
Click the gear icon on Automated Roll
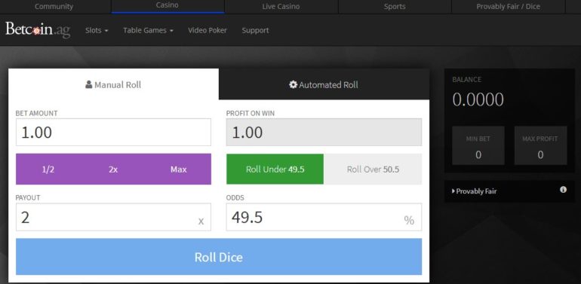click(x=293, y=84)
